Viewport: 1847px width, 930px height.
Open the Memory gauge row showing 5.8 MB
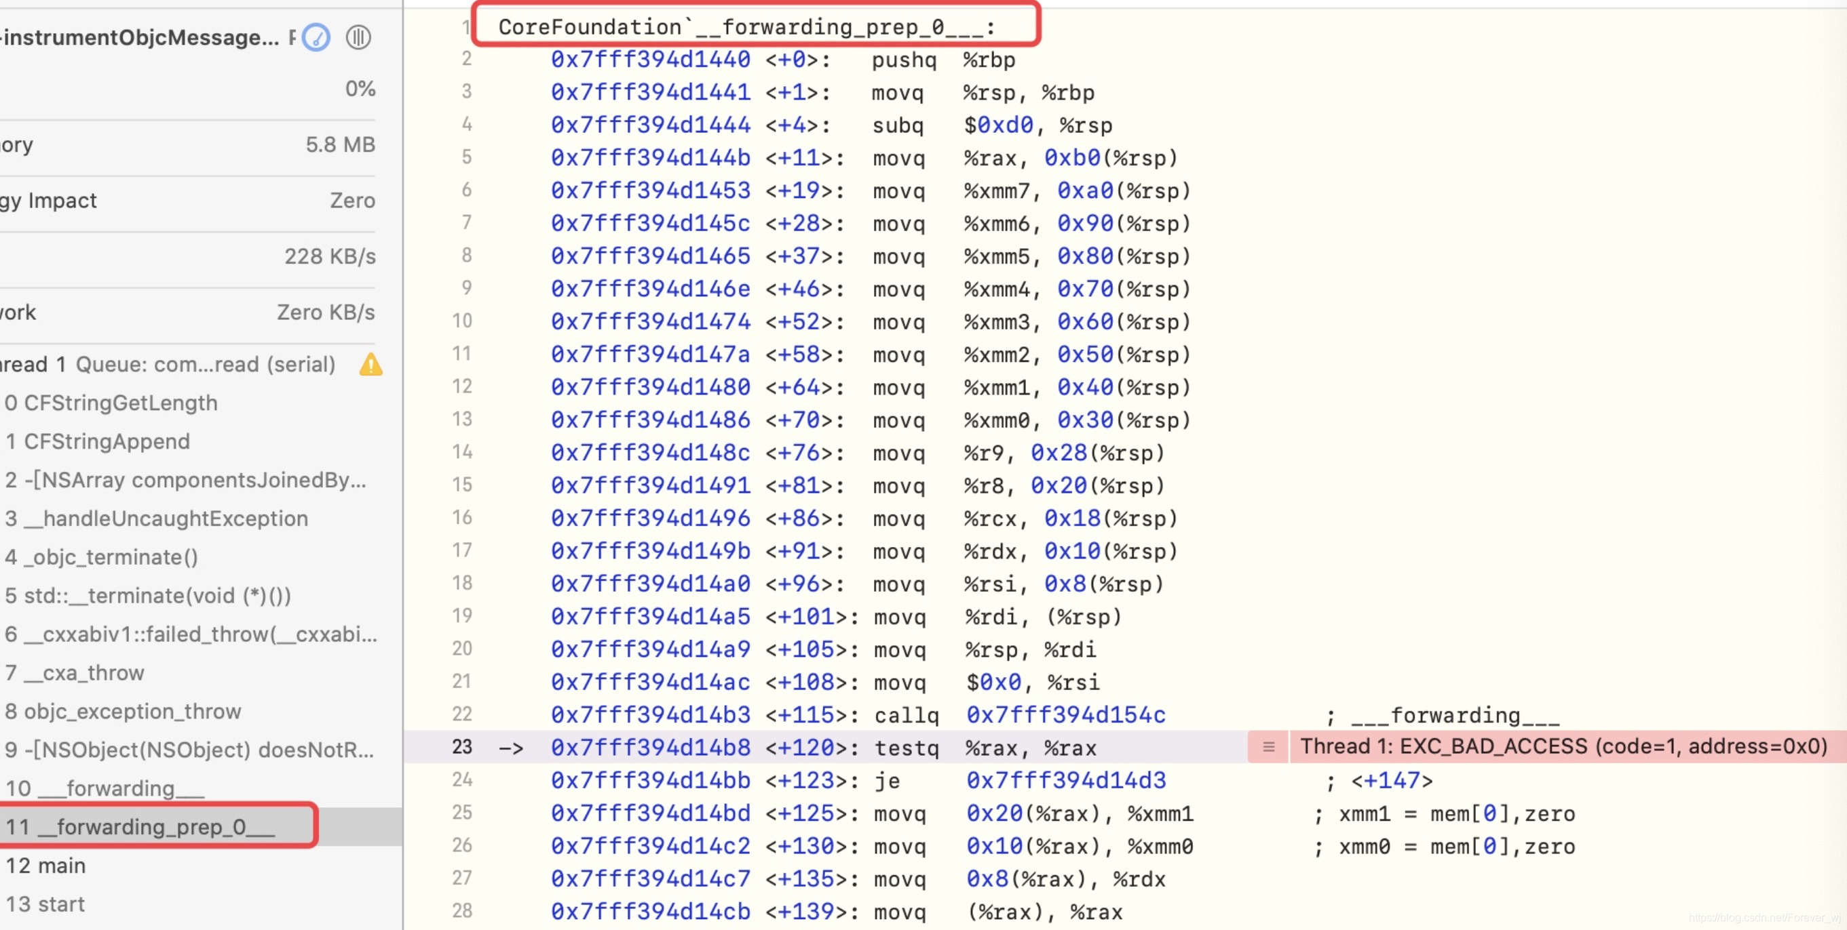188,145
